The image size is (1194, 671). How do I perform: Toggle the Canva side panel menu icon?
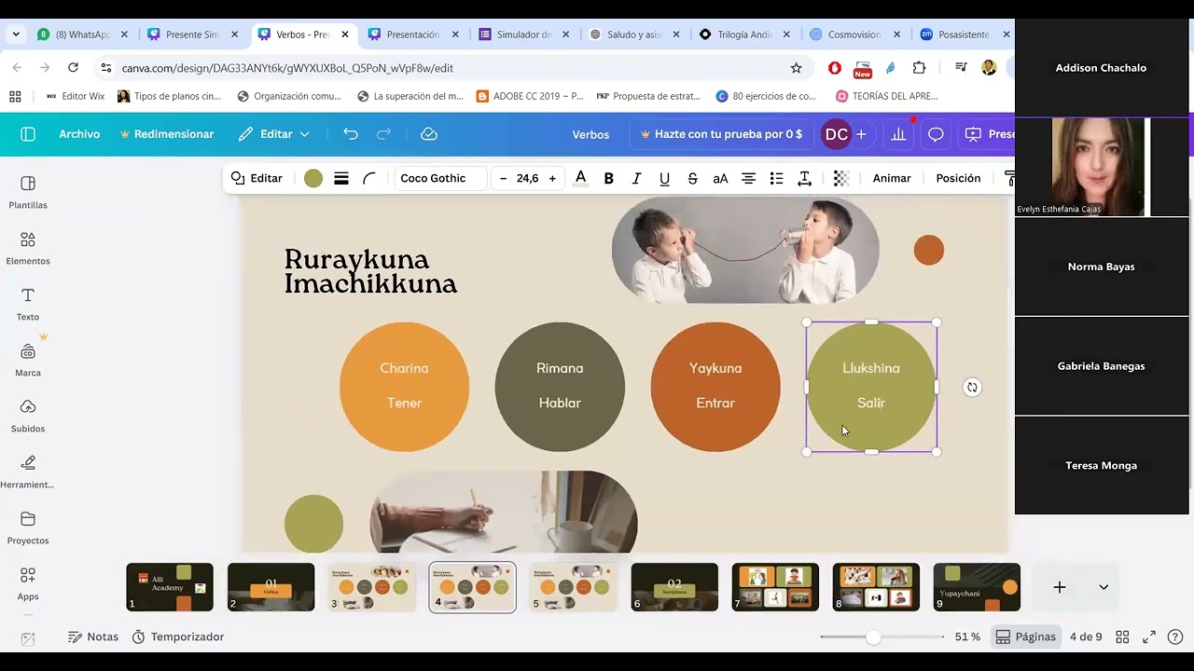click(28, 134)
